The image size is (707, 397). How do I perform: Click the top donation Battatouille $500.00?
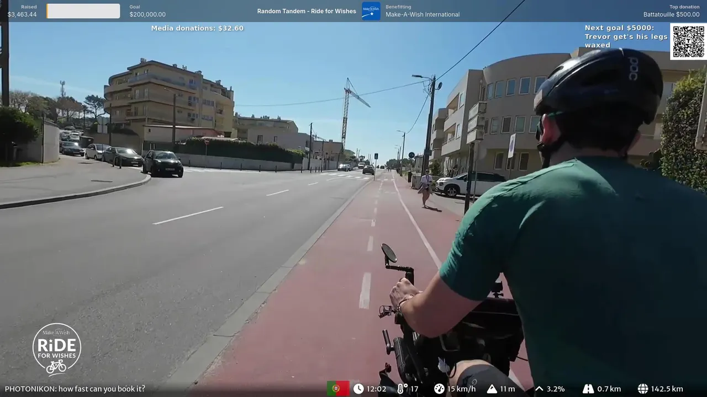tap(671, 15)
